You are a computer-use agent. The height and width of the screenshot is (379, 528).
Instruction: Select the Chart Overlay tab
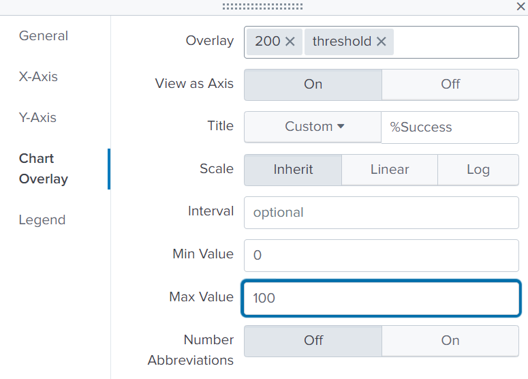pyautogui.click(x=44, y=168)
